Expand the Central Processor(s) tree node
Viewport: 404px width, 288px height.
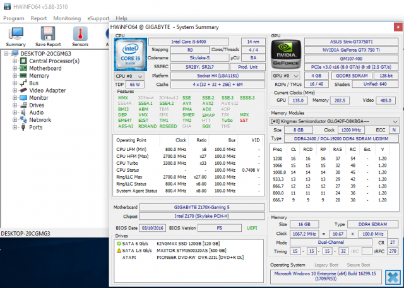[x=15, y=61]
